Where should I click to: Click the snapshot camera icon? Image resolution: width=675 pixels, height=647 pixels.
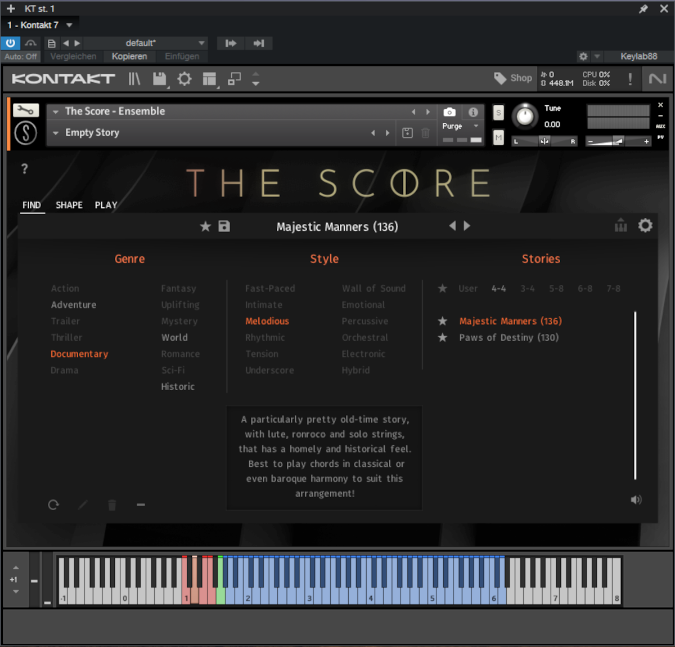point(449,112)
